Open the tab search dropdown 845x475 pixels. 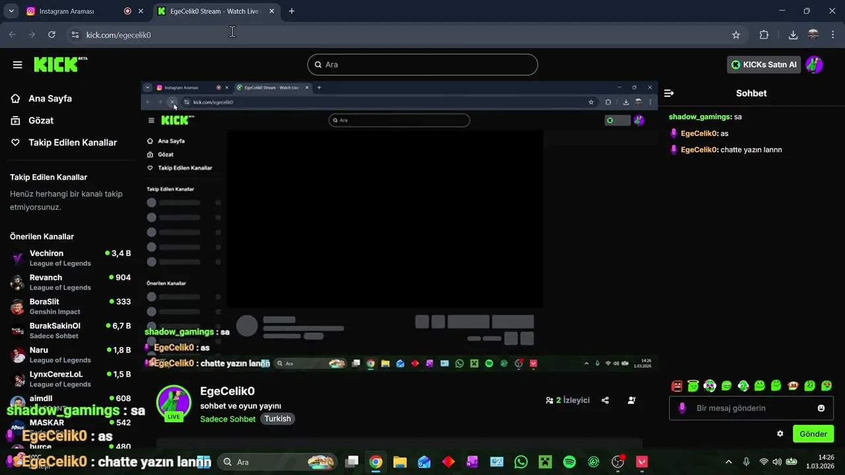tap(11, 11)
